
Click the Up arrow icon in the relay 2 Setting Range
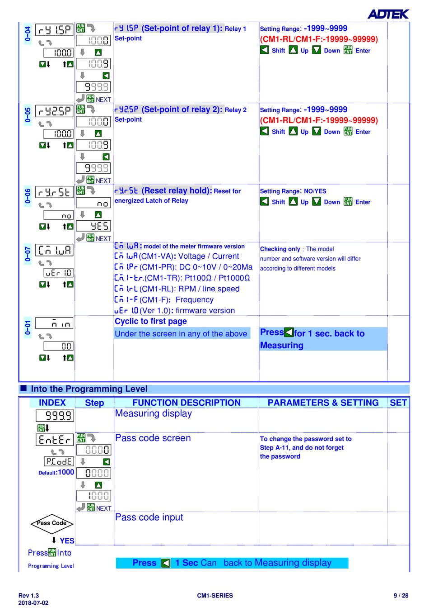(x=293, y=131)
